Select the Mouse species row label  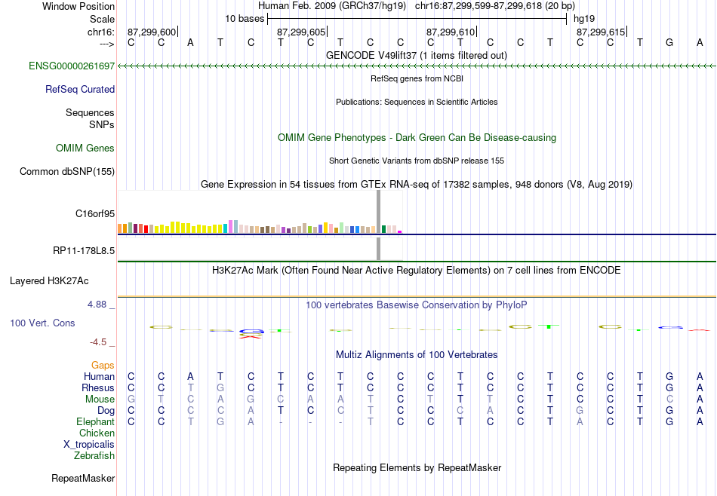pos(100,400)
